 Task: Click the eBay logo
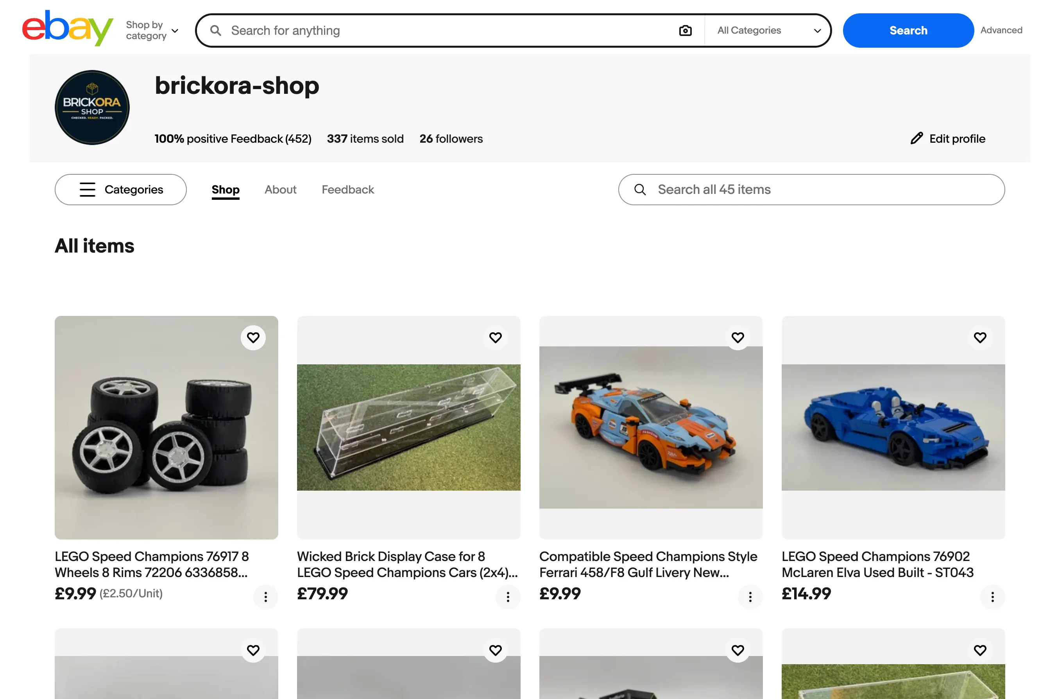[68, 28]
